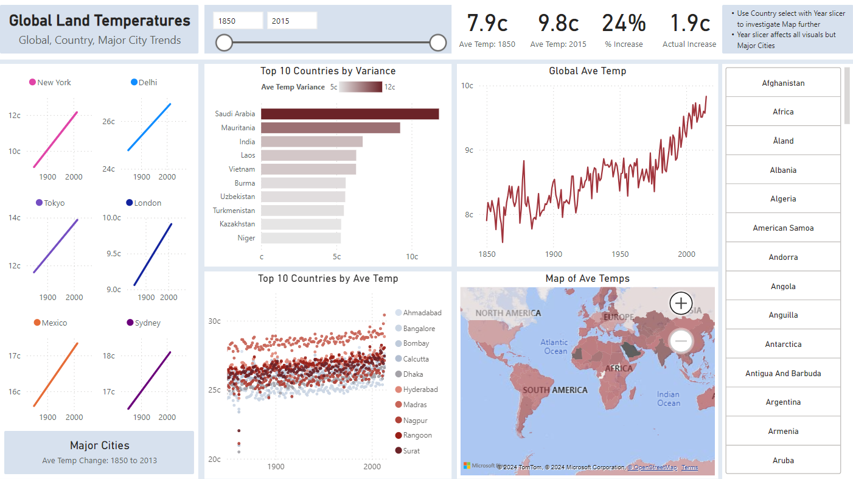Click the Laos variance bar
The height and width of the screenshot is (479, 853).
tap(308, 155)
